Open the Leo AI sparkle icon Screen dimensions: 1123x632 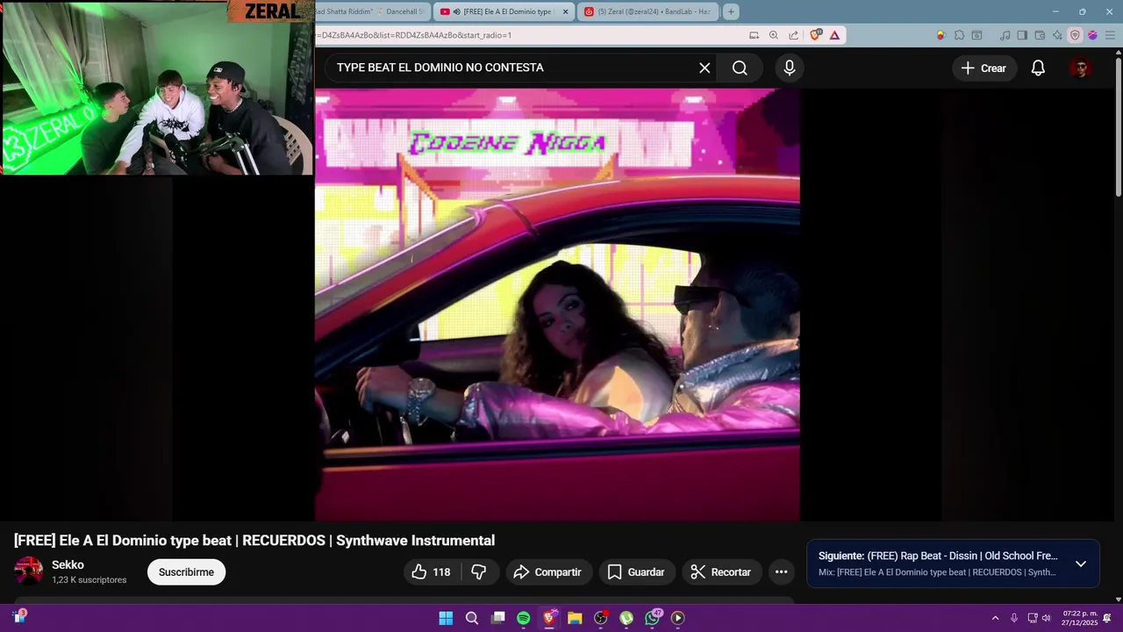click(x=1057, y=35)
